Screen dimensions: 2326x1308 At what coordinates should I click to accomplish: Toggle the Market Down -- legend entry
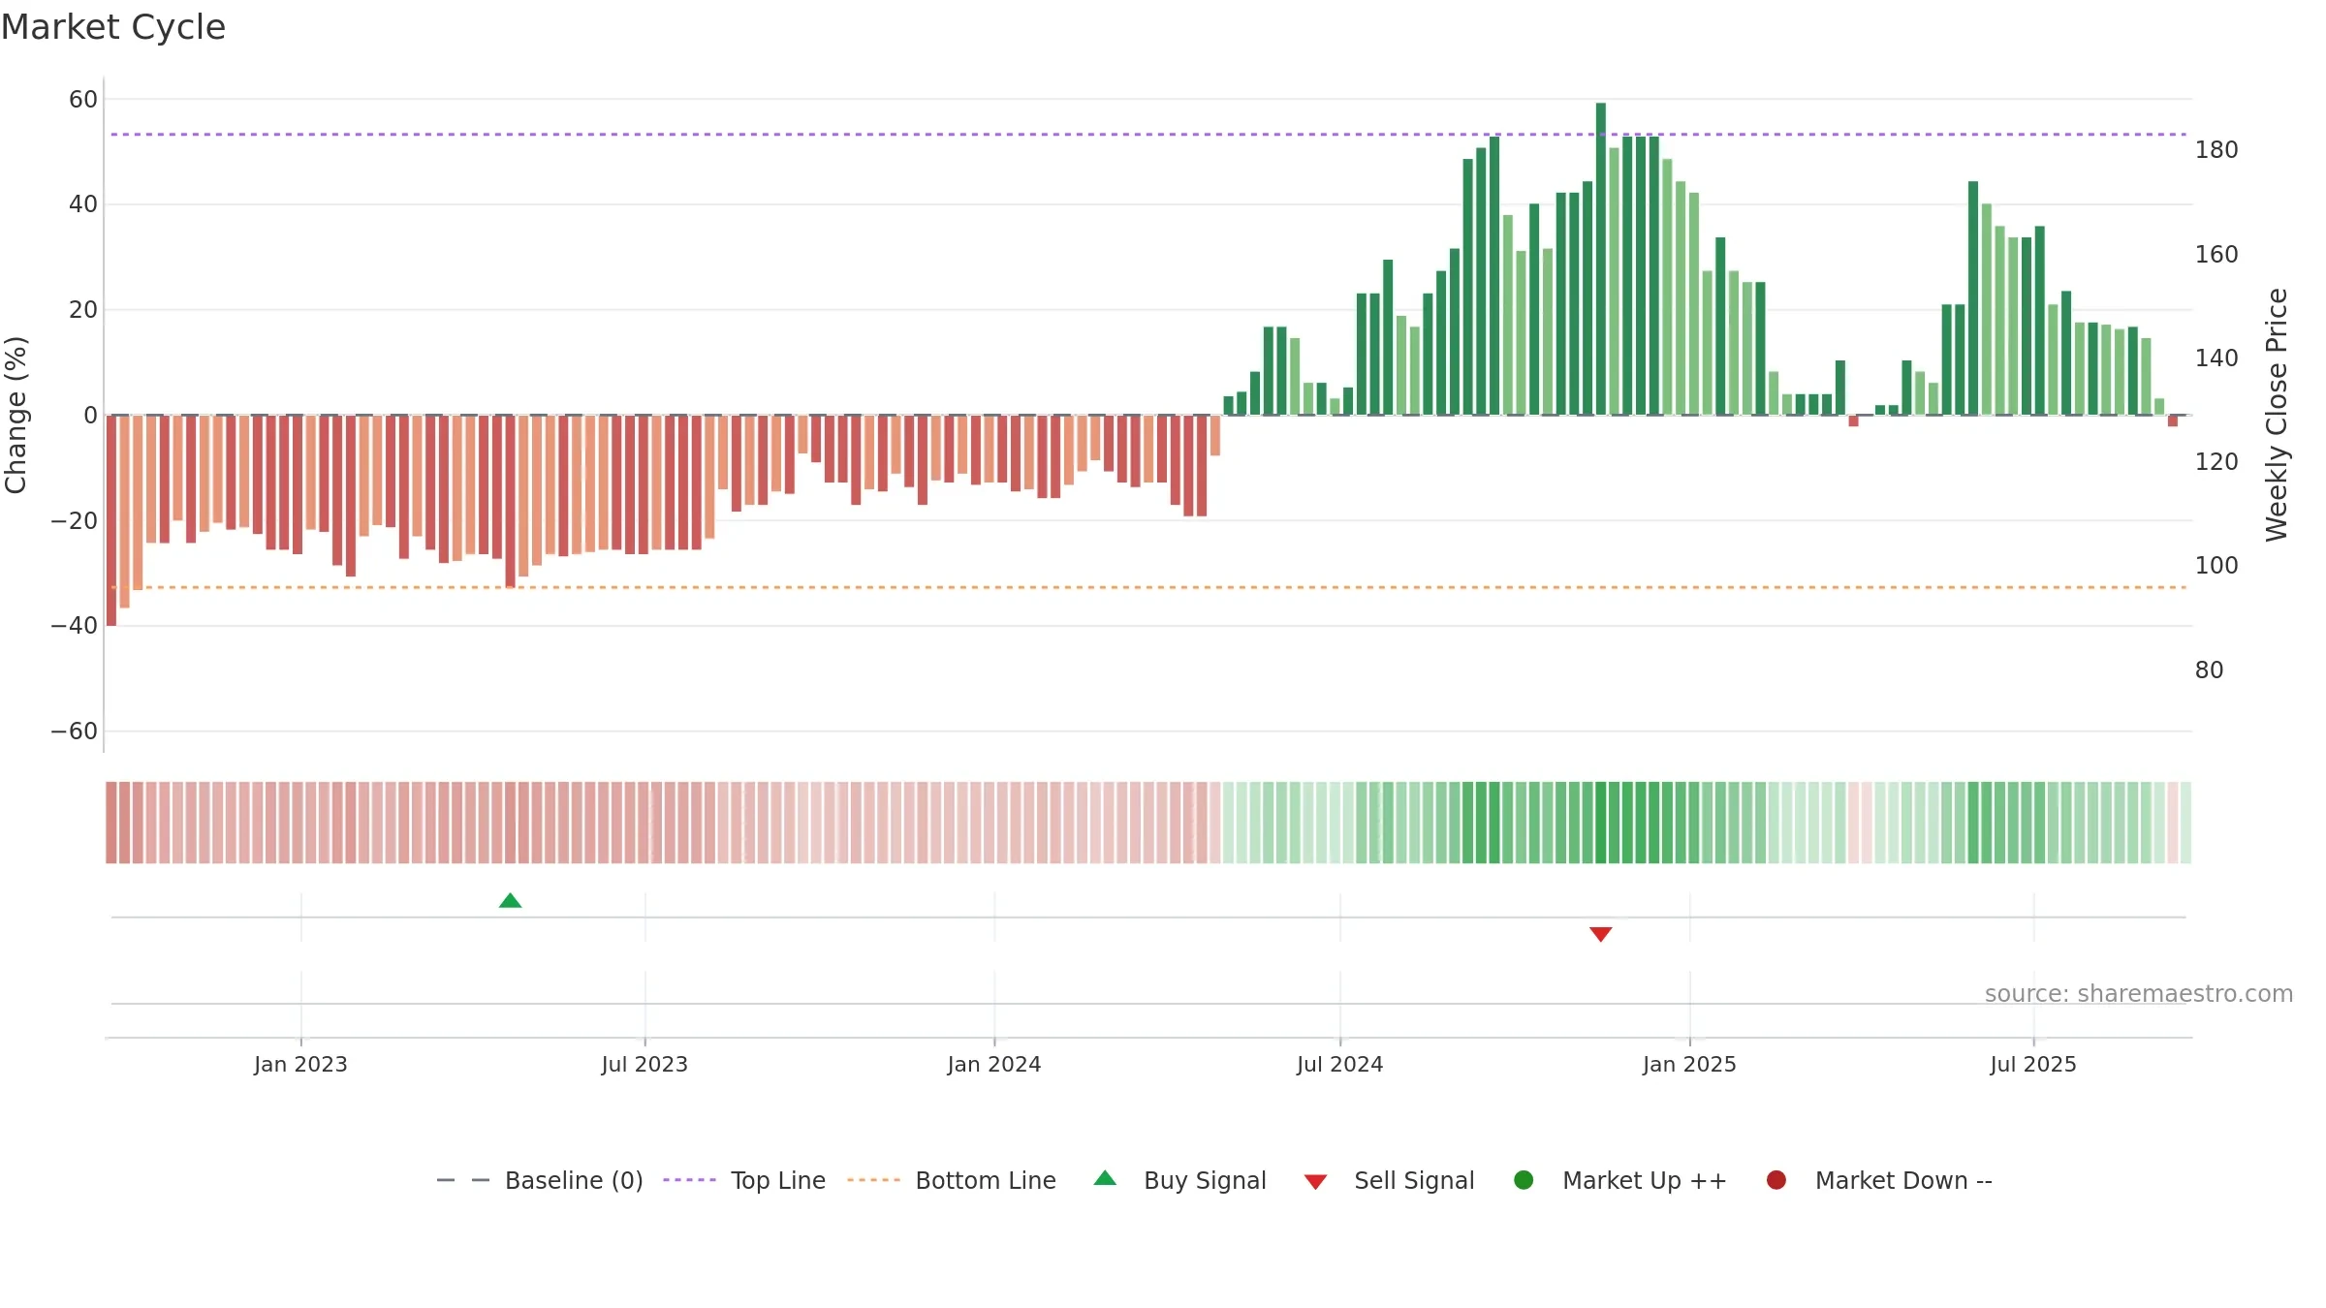click(x=1878, y=1180)
